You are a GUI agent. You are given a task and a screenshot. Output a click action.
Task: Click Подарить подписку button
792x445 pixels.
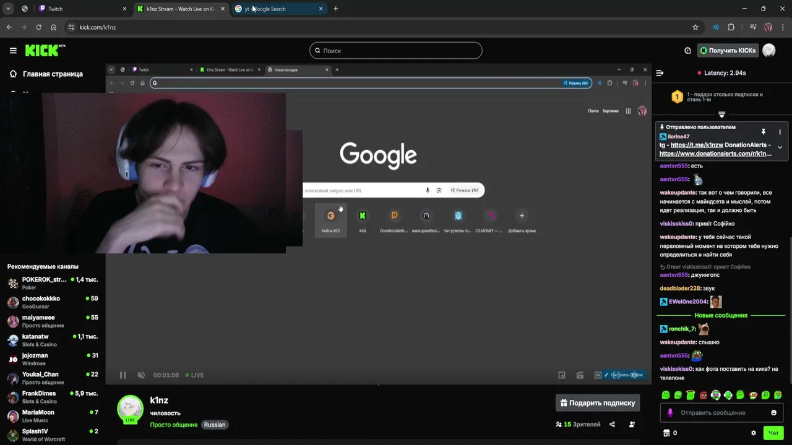(598, 403)
